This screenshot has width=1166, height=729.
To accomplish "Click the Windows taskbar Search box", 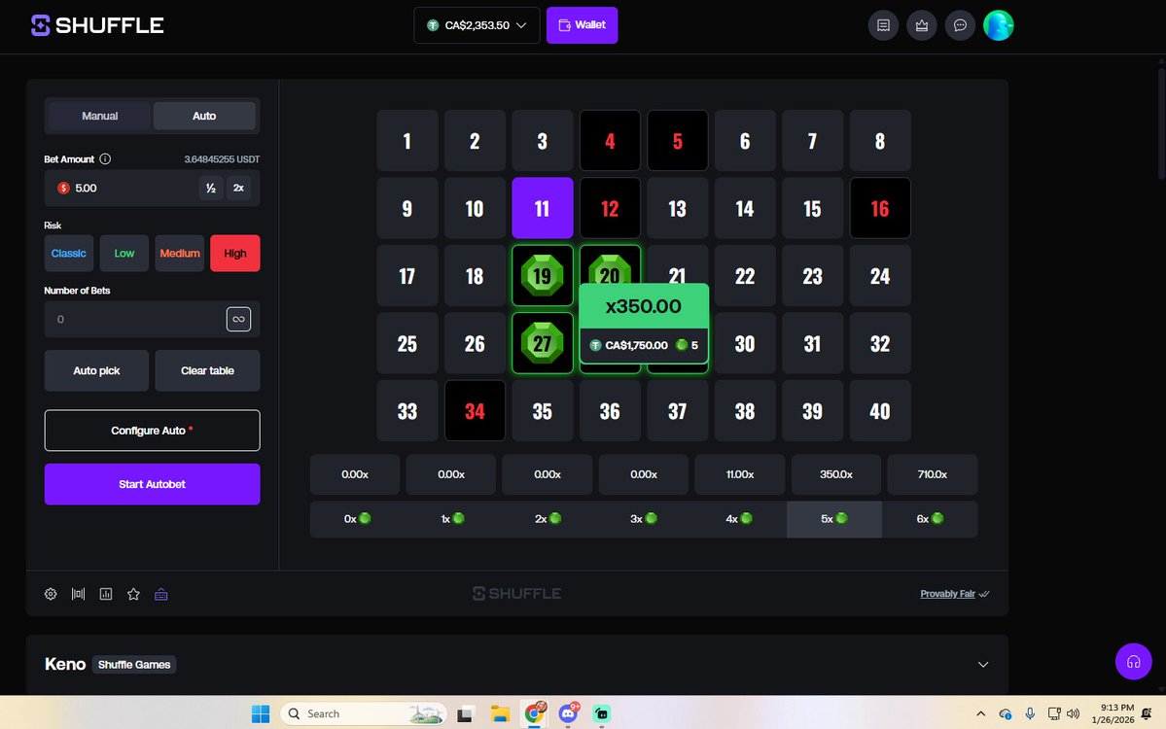I will pyautogui.click(x=363, y=714).
